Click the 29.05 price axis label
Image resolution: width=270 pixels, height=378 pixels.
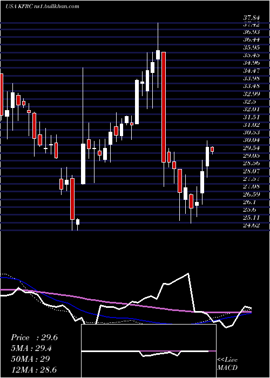click(x=251, y=156)
